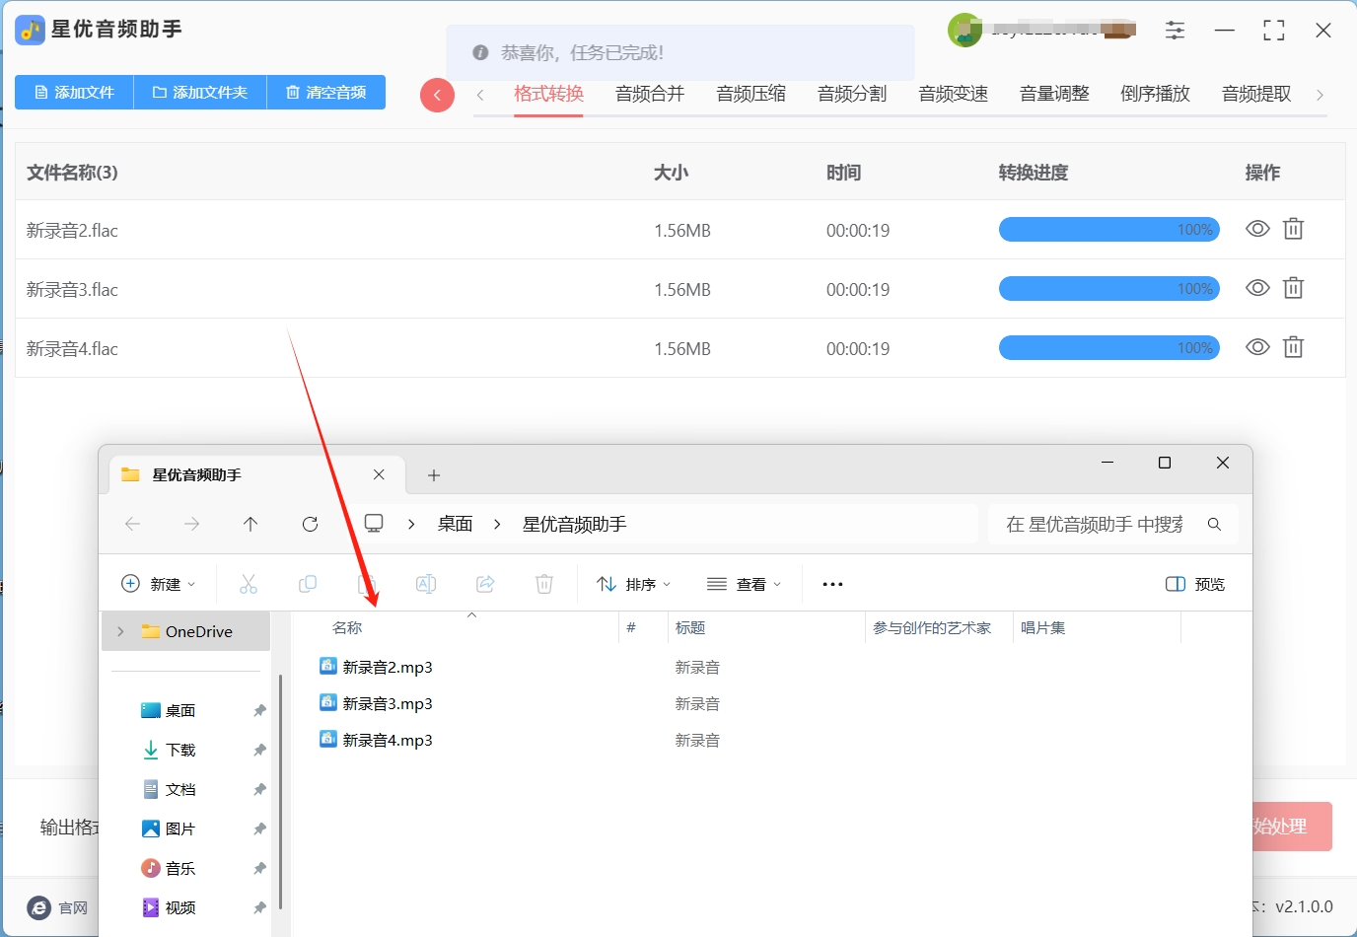Switch to the 音频合并 tab
Viewport: 1357px width, 937px height.
[650, 94]
